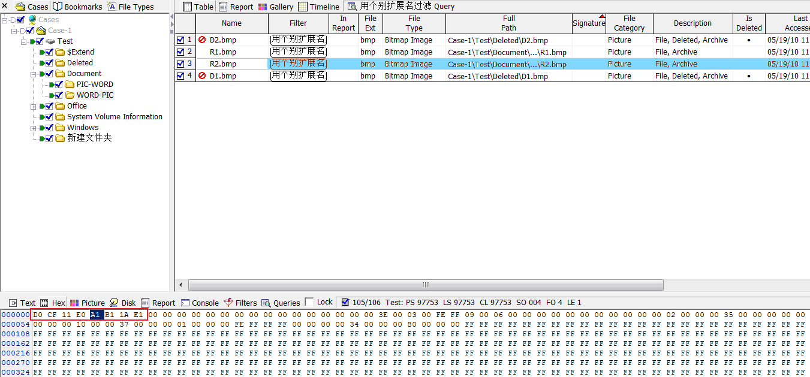Sort by the Signature column header

589,23
